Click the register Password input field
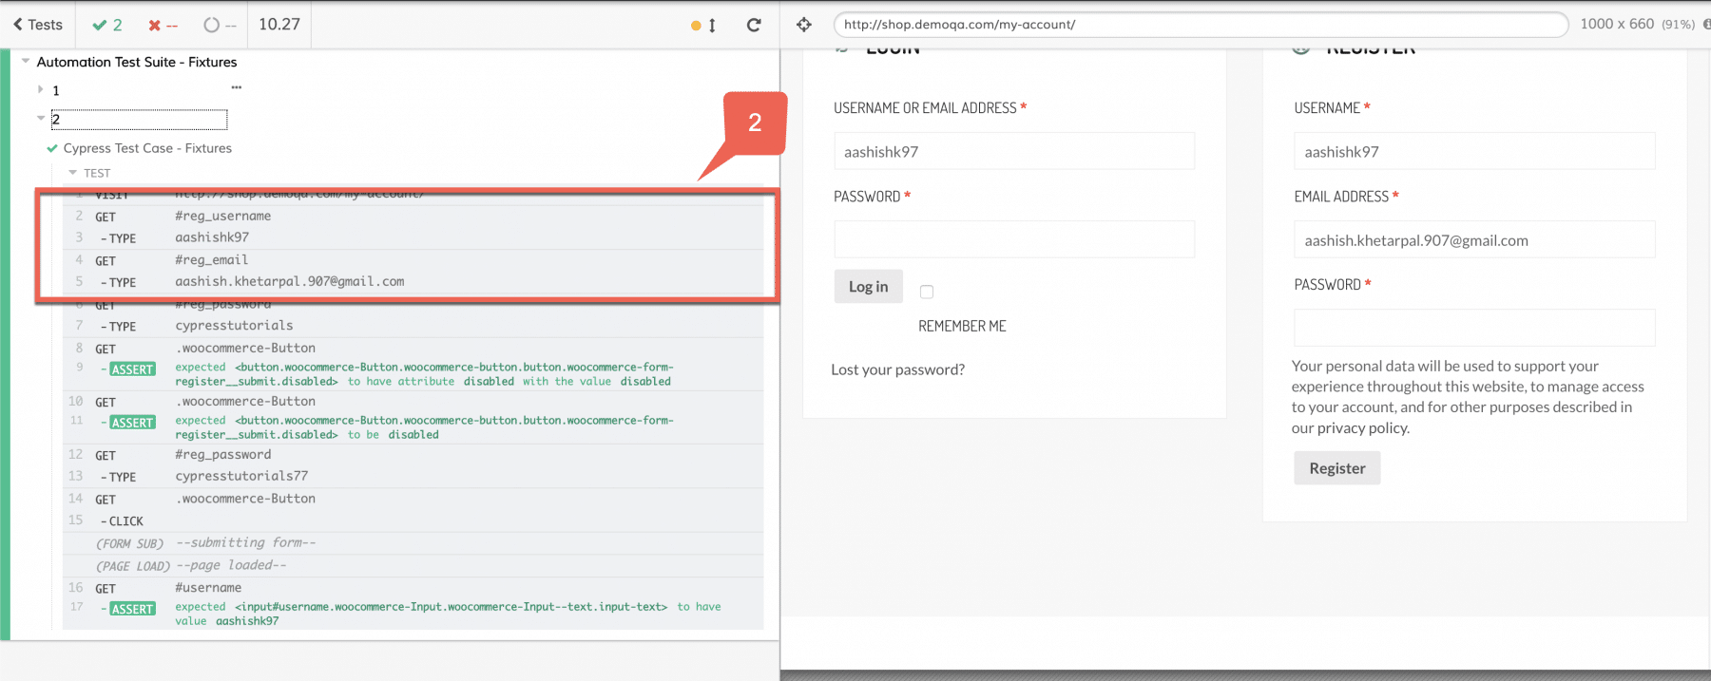This screenshot has height=681, width=1711. click(x=1473, y=329)
